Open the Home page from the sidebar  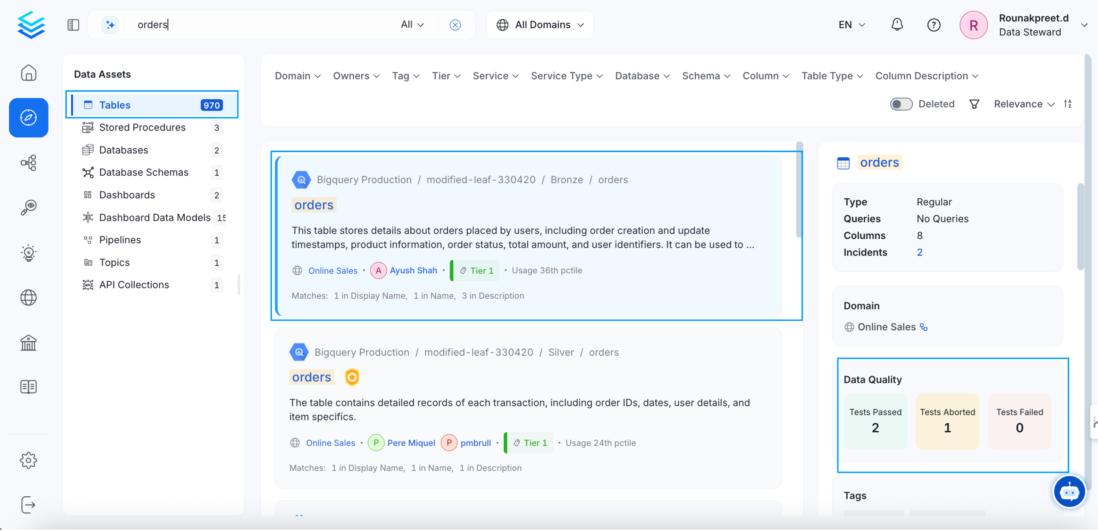point(29,72)
